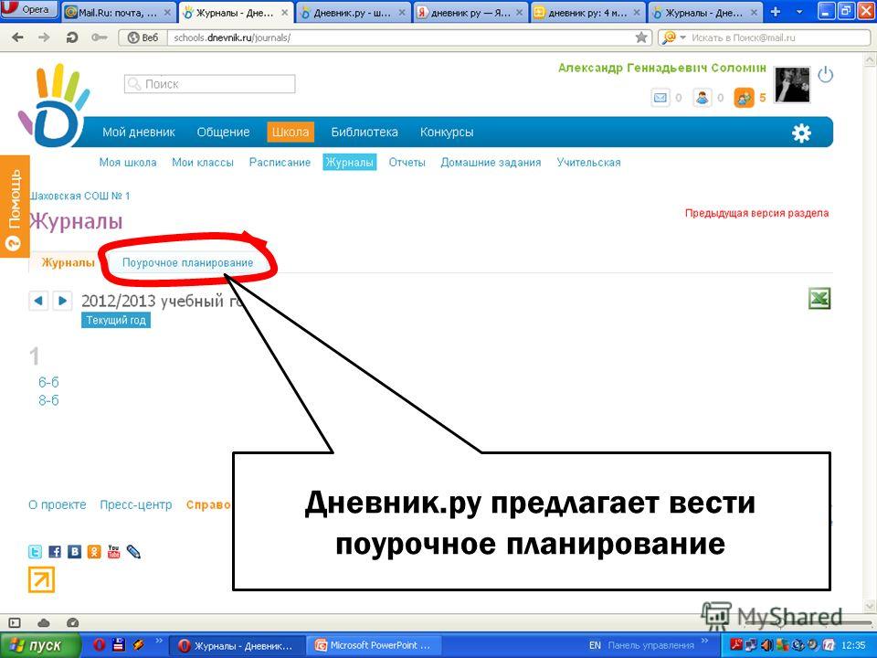Click the orange arrow box icon
The width and height of the screenshot is (877, 658).
coord(41,579)
